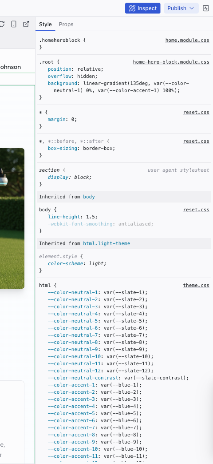The width and height of the screenshot is (213, 464).
Task: Click the drone lawn image in preview
Action: [x=12, y=218]
